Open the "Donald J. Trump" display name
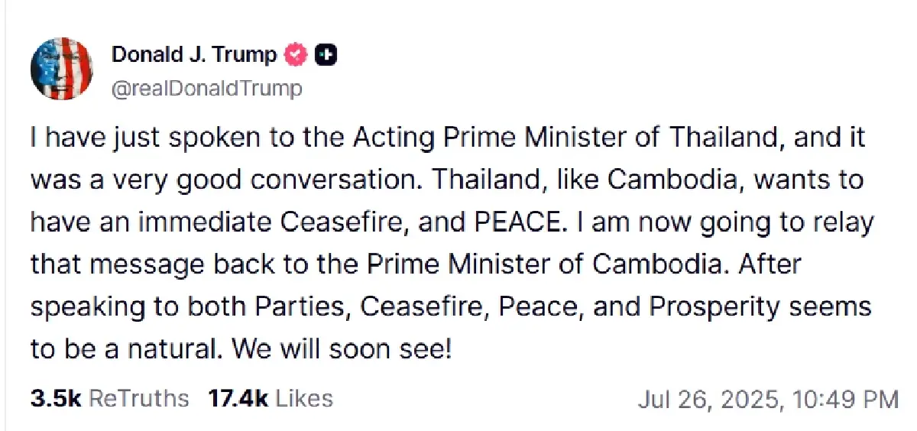 click(195, 55)
